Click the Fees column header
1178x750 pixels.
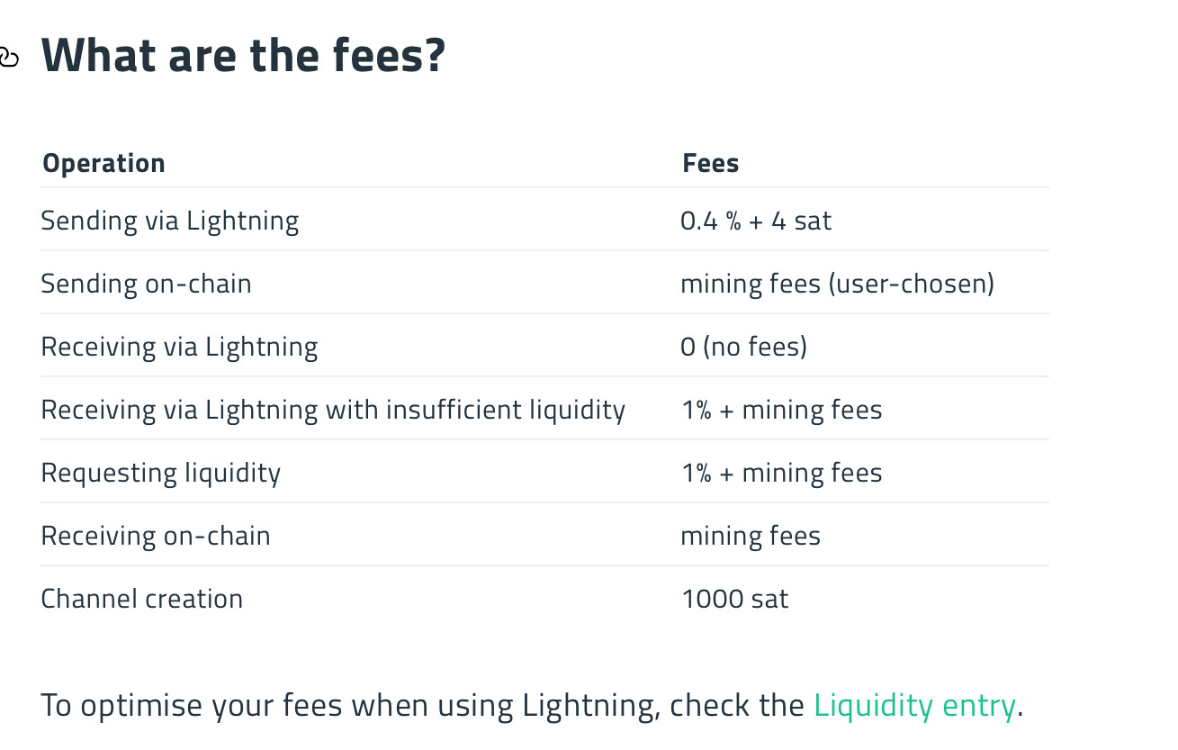click(x=710, y=163)
